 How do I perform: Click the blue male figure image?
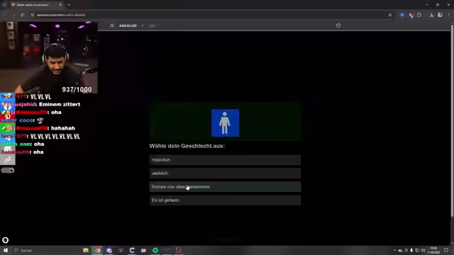pos(226,123)
